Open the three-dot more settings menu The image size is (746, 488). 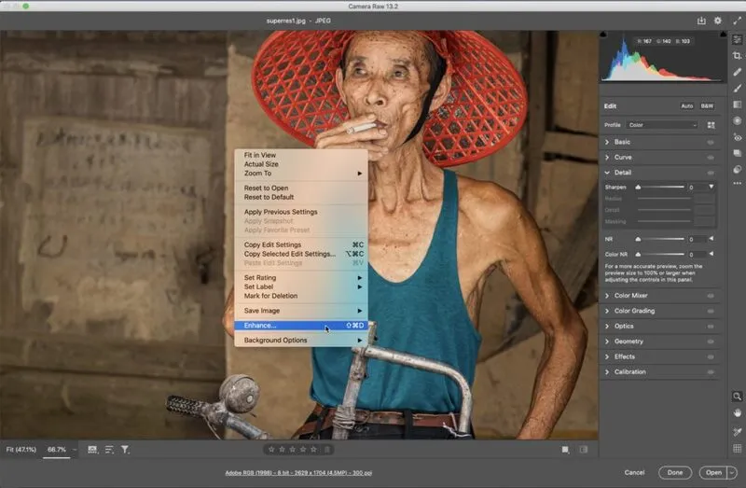(737, 183)
